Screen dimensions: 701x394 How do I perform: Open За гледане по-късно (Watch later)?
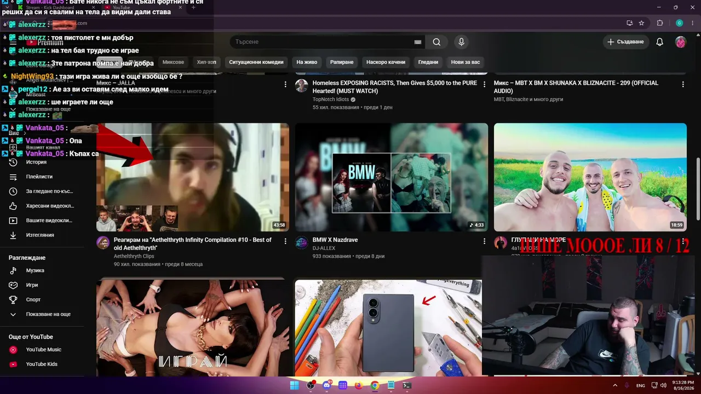[x=42, y=192]
